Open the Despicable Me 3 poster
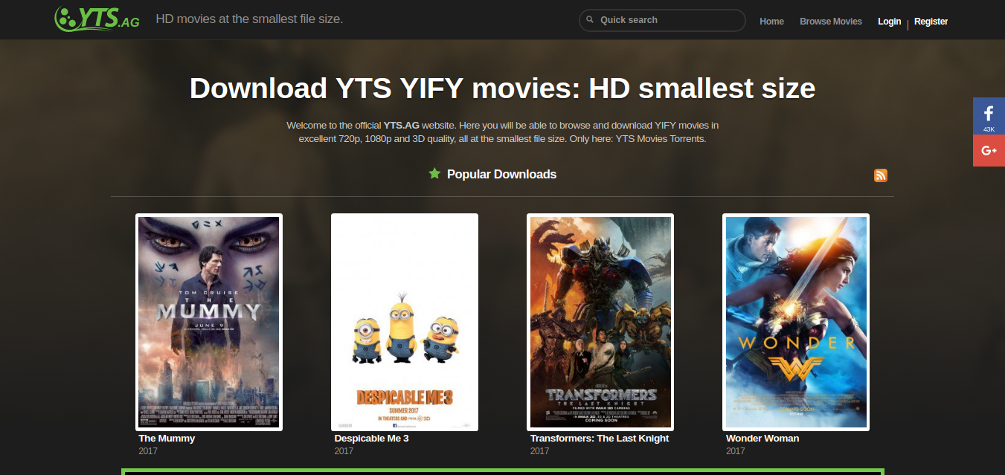The height and width of the screenshot is (475, 1005). pos(405,322)
